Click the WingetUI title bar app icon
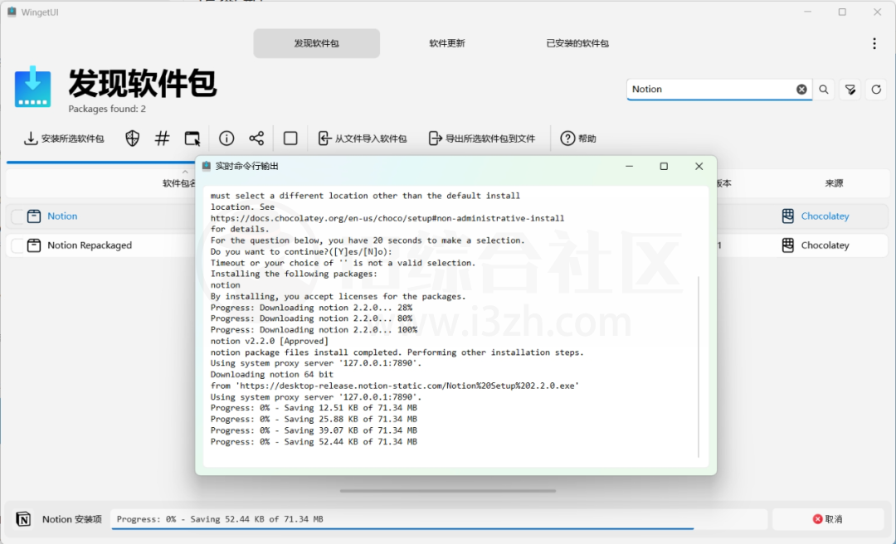The height and width of the screenshot is (544, 896). (12, 12)
